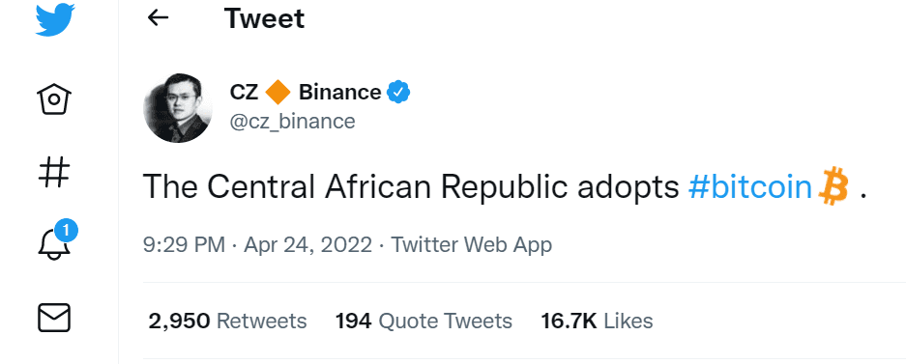Screen dimensions: 906x364
Task: View the 194 Quote Tweets
Action: click(x=424, y=321)
